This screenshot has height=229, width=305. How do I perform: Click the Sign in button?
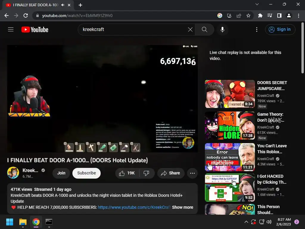(280, 30)
